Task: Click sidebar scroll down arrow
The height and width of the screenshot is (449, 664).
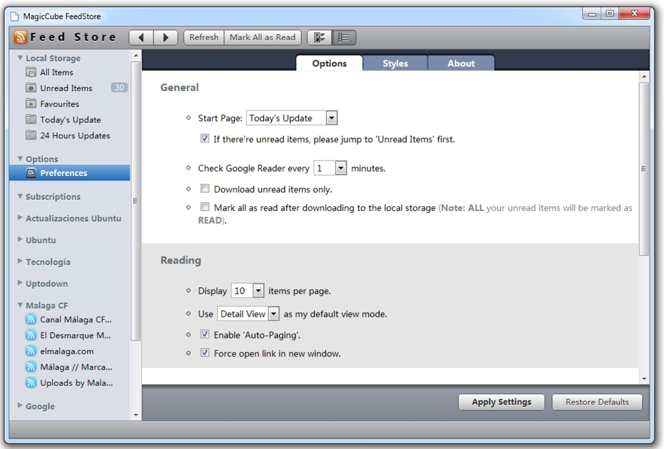Action: pos(136,415)
